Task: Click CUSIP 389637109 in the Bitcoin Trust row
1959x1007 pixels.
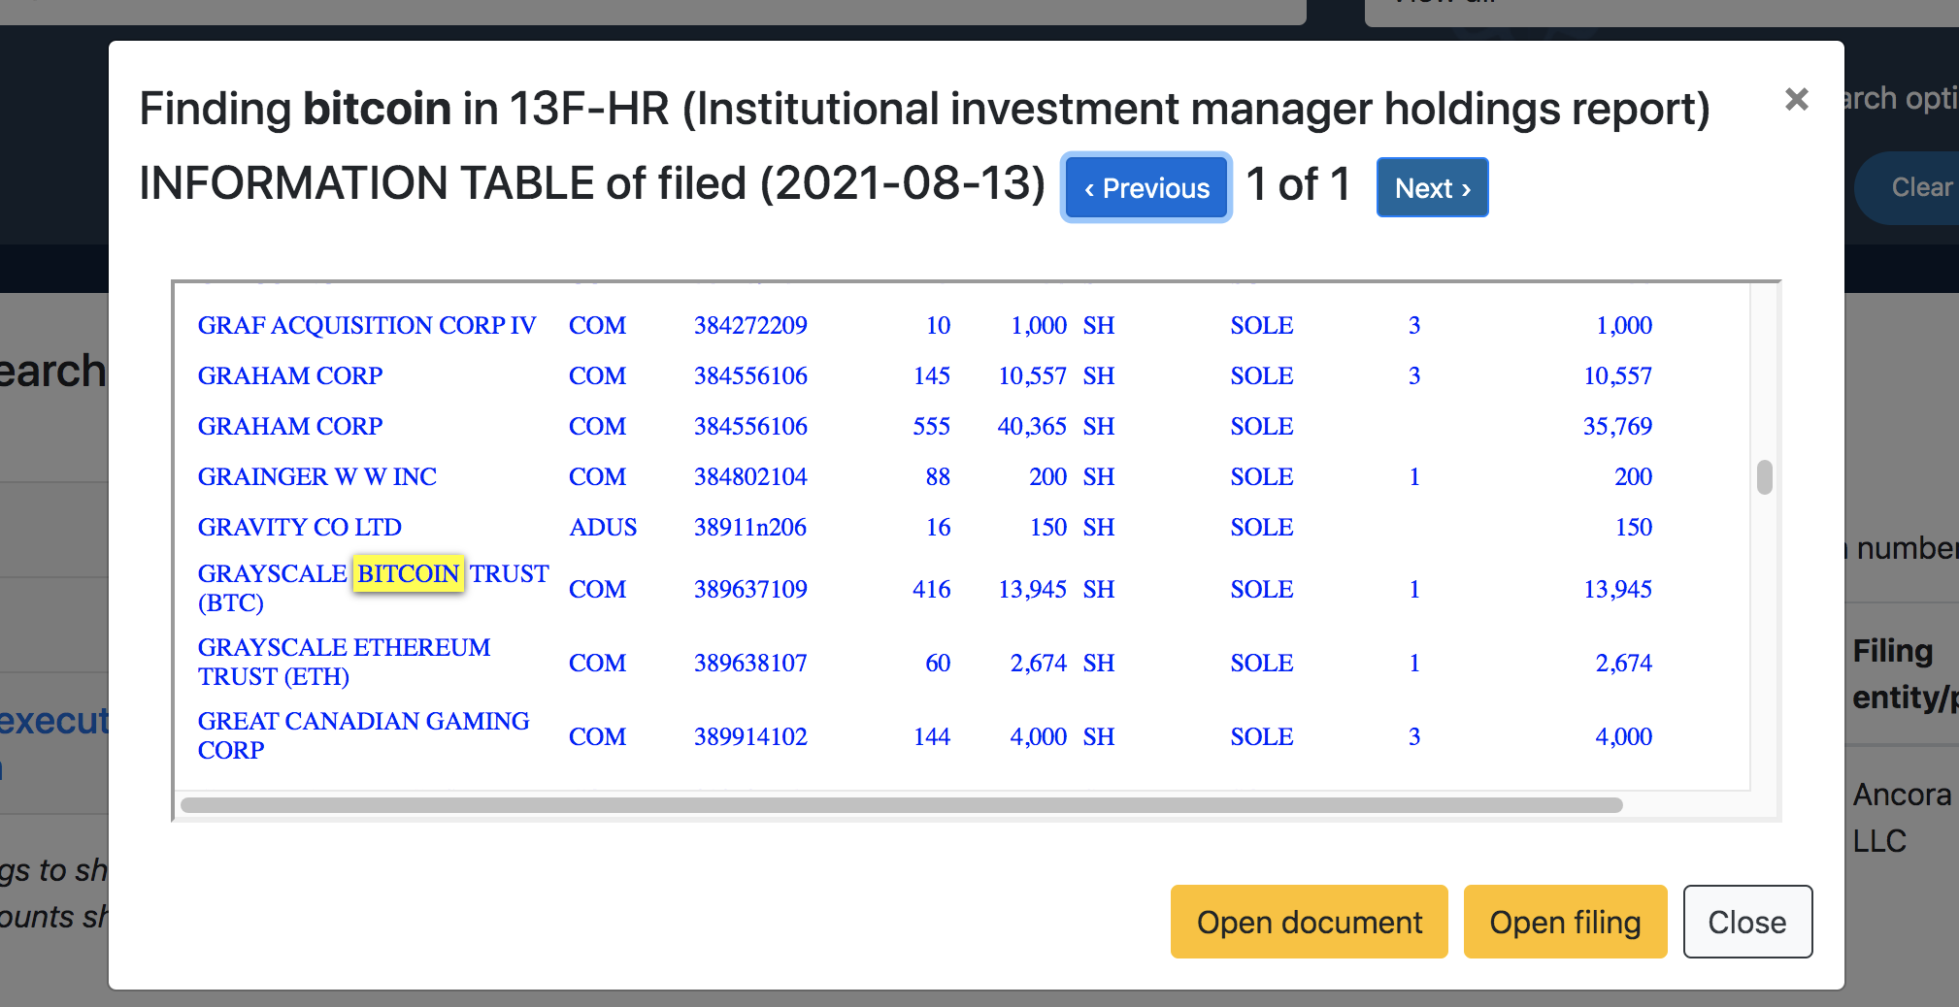Action: (x=750, y=589)
